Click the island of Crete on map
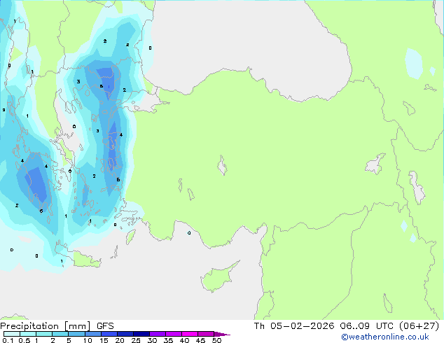This screenshot has width=444, height=343. [86, 261]
